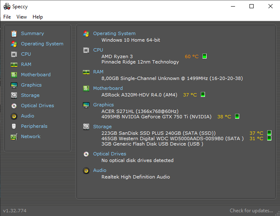Select Operating System in the sidebar
Viewport: 280px width, 216px height.
[x=42, y=44]
